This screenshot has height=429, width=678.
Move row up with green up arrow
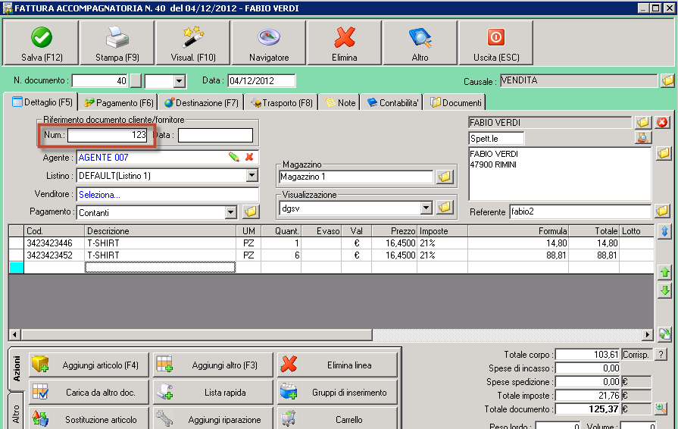[x=664, y=272]
